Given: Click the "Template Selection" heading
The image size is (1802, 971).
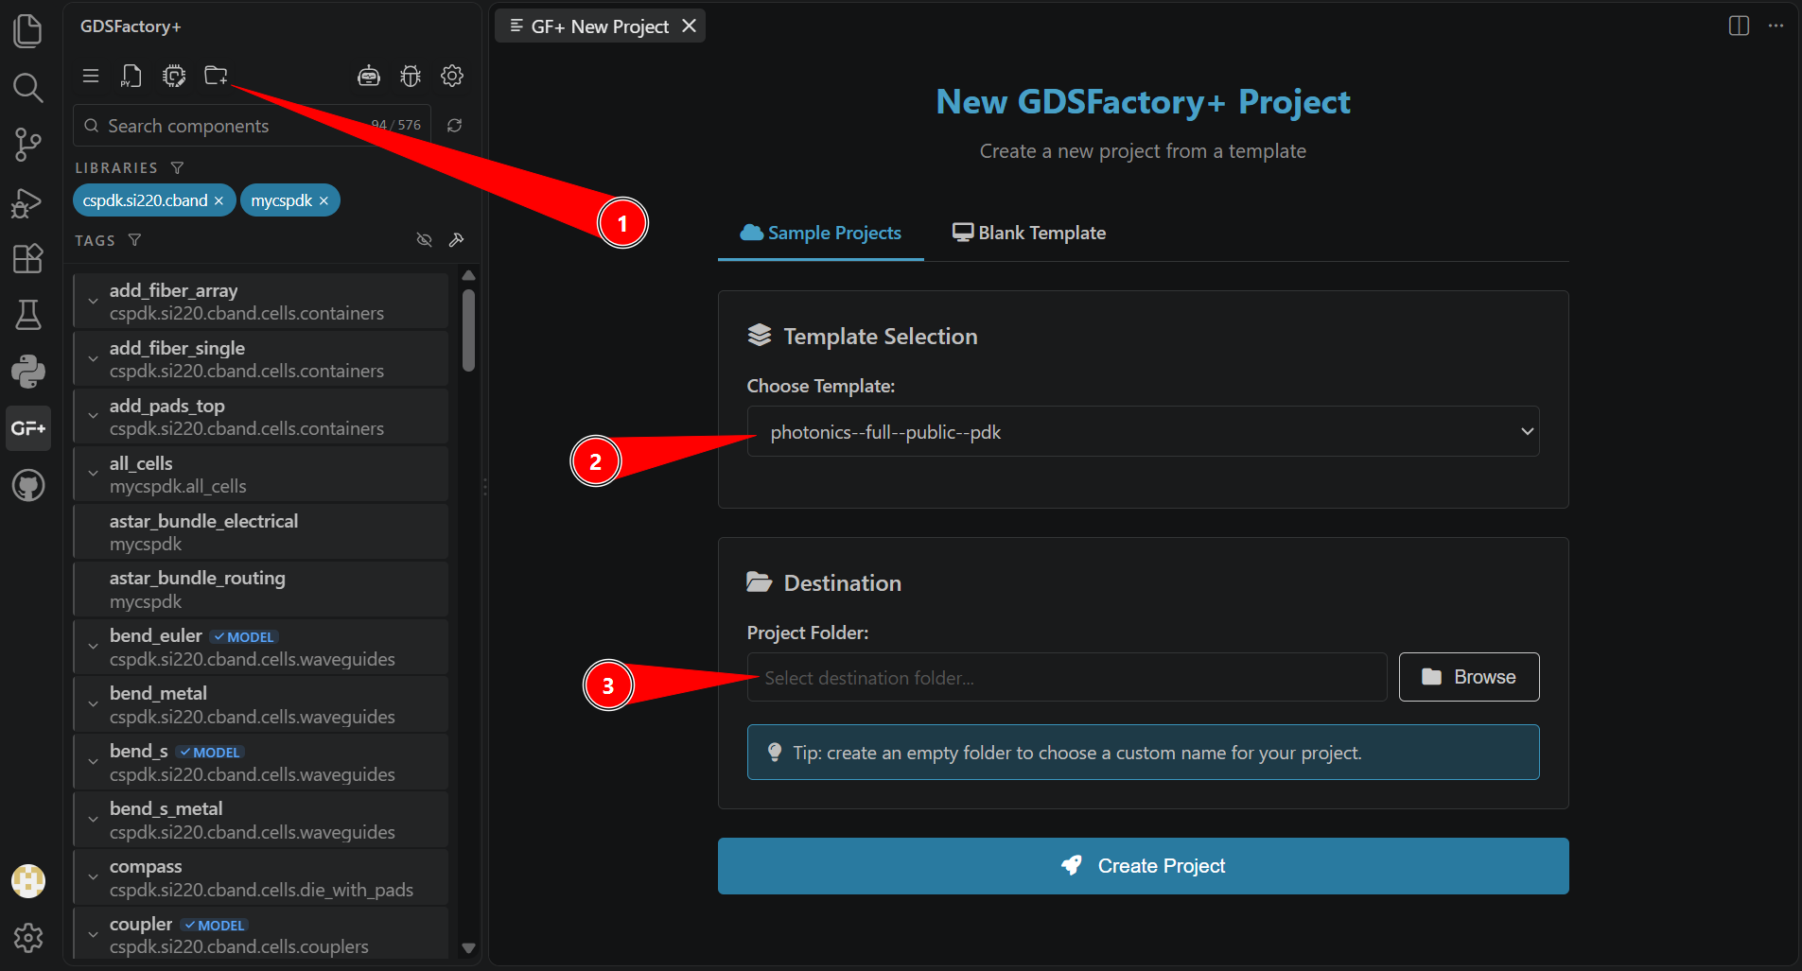Looking at the screenshot, I should (x=881, y=337).
